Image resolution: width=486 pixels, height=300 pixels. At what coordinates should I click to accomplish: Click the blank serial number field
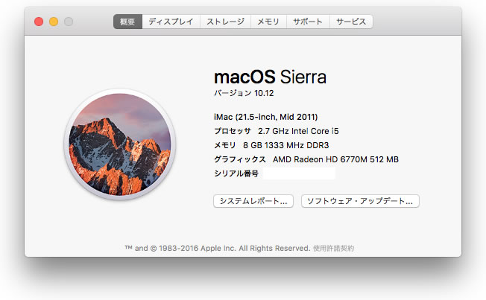[x=299, y=173]
